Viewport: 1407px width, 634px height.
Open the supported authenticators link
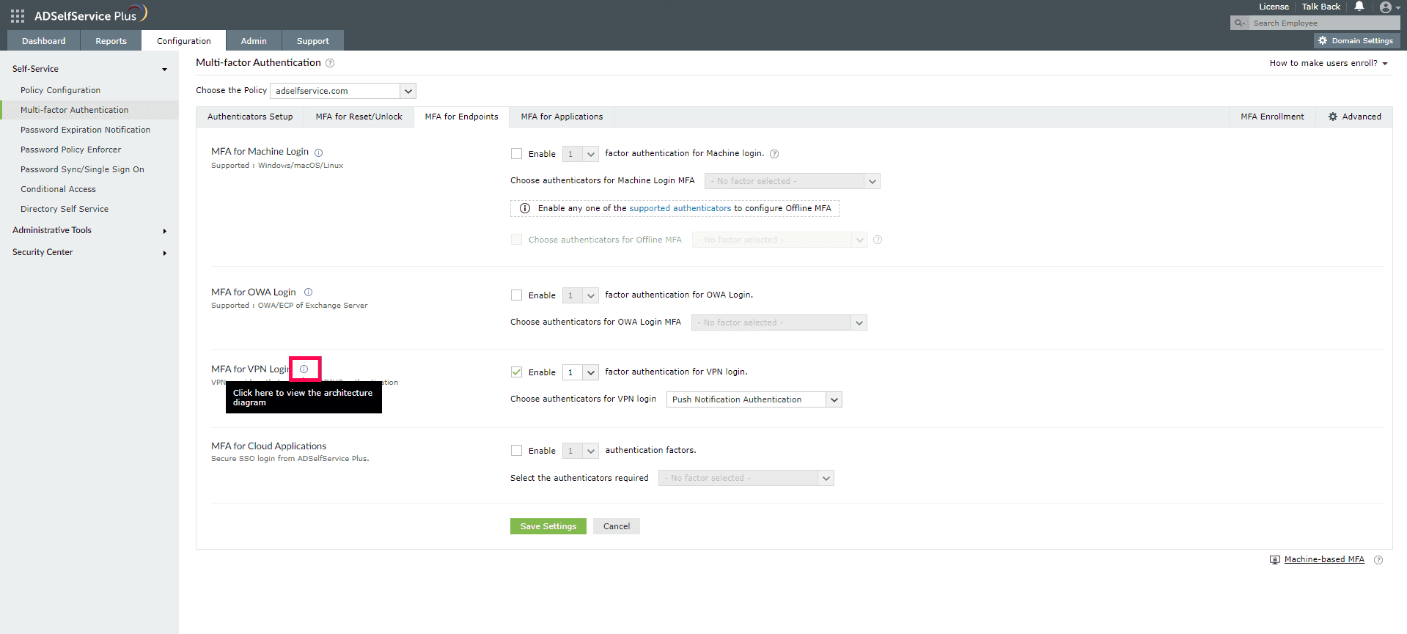[680, 208]
